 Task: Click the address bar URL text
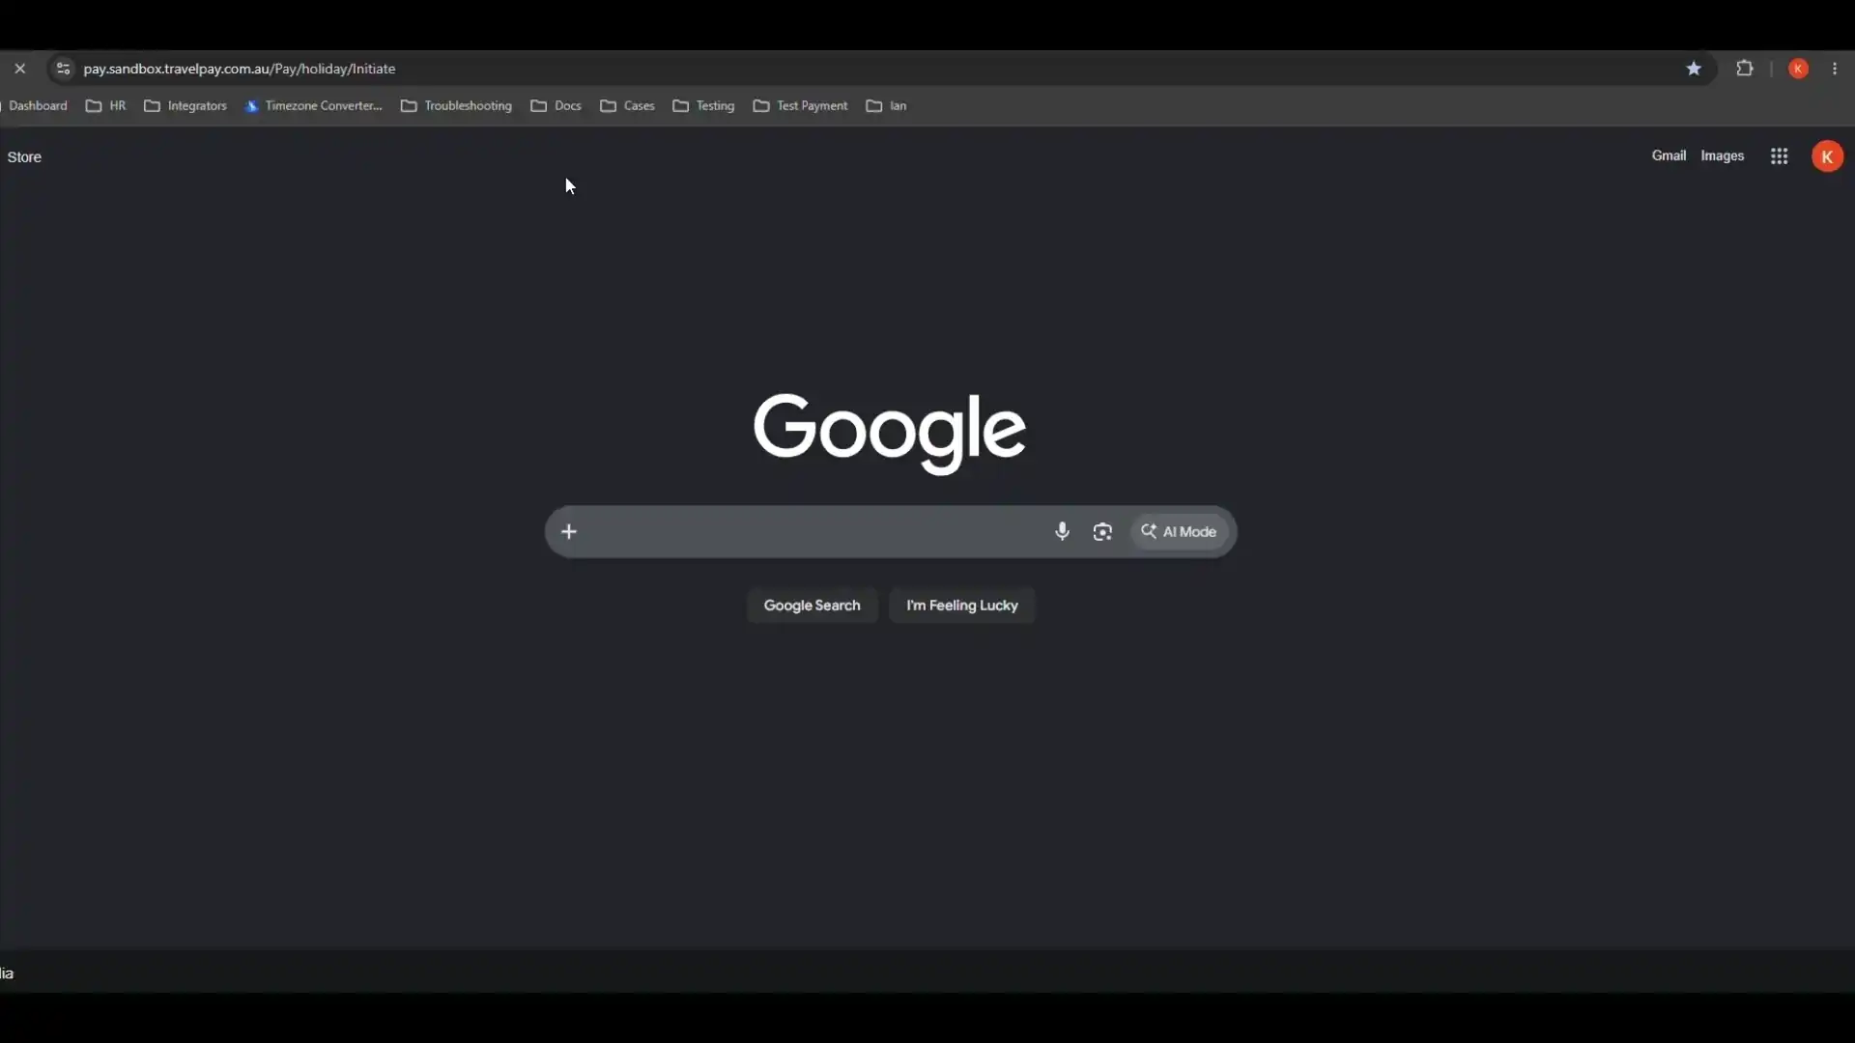240,69
